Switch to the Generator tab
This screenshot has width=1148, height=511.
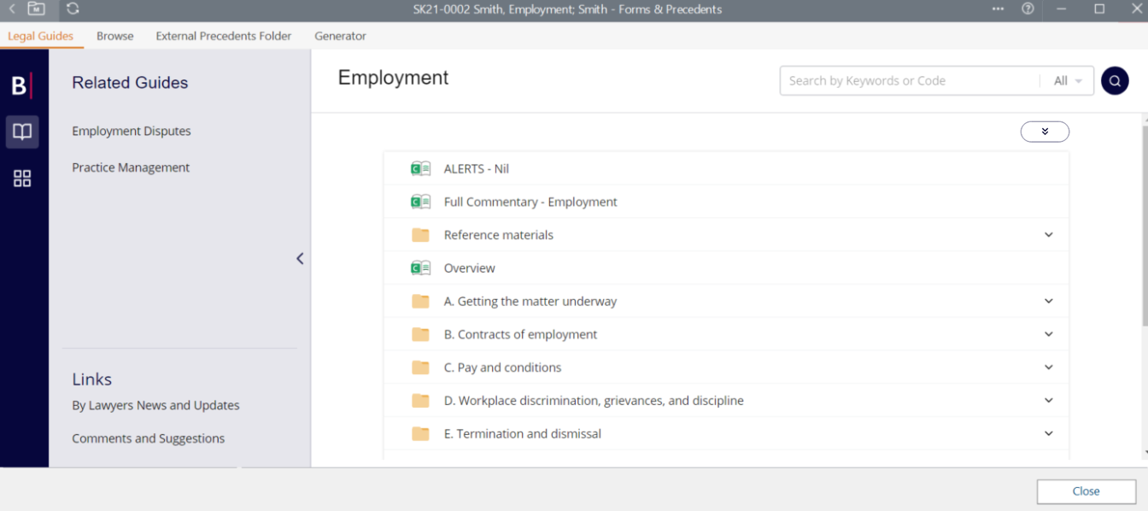(x=340, y=36)
